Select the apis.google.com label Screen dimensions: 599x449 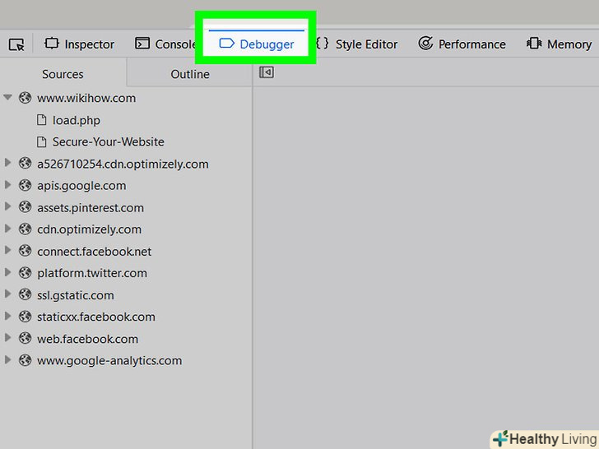[81, 186]
